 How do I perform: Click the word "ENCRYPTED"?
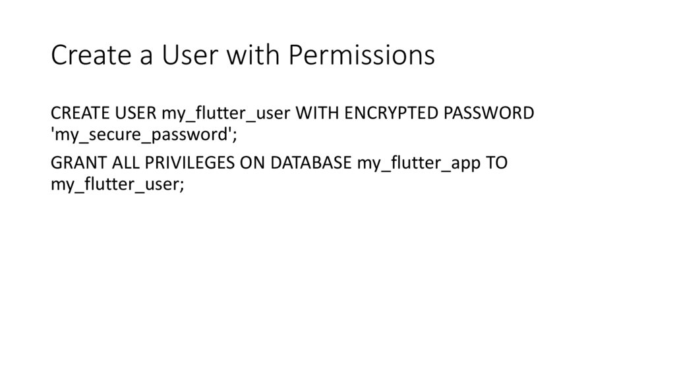[x=390, y=113]
